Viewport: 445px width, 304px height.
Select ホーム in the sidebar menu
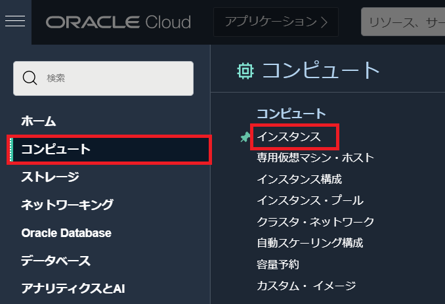pos(39,121)
